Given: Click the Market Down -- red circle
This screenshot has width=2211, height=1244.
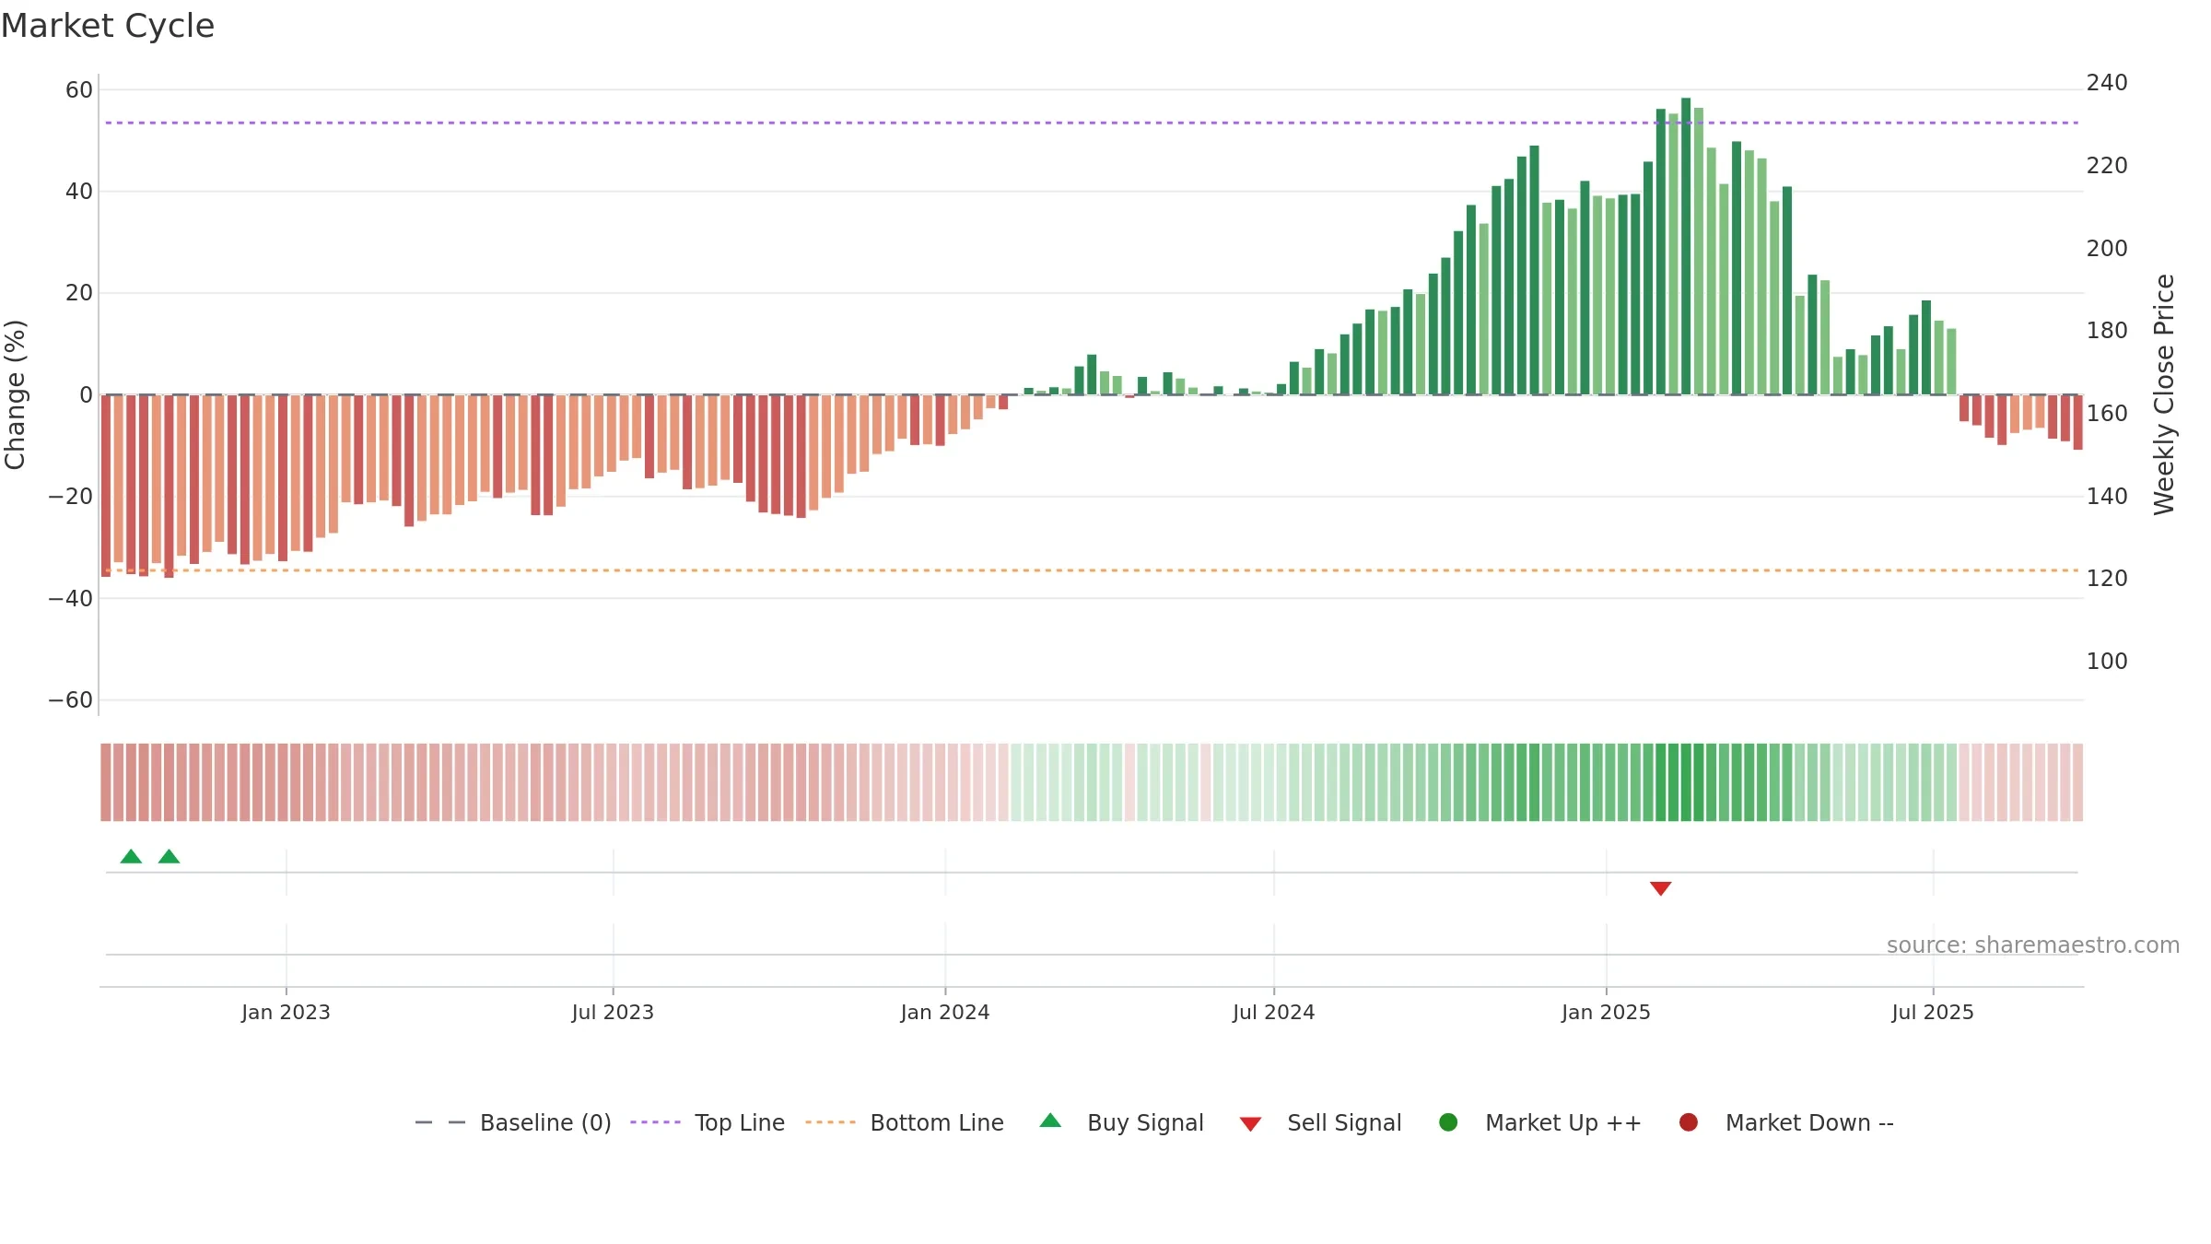Looking at the screenshot, I should pos(1689,1122).
